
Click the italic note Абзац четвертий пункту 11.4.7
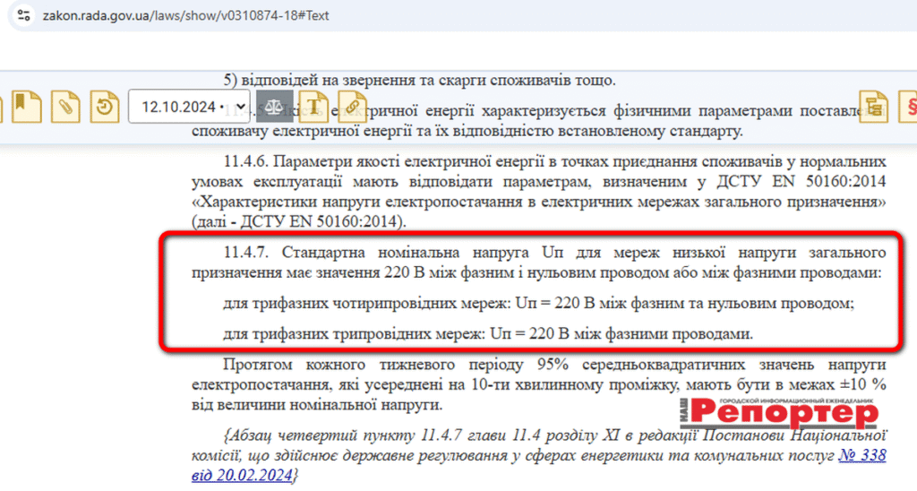pyautogui.click(x=538, y=455)
